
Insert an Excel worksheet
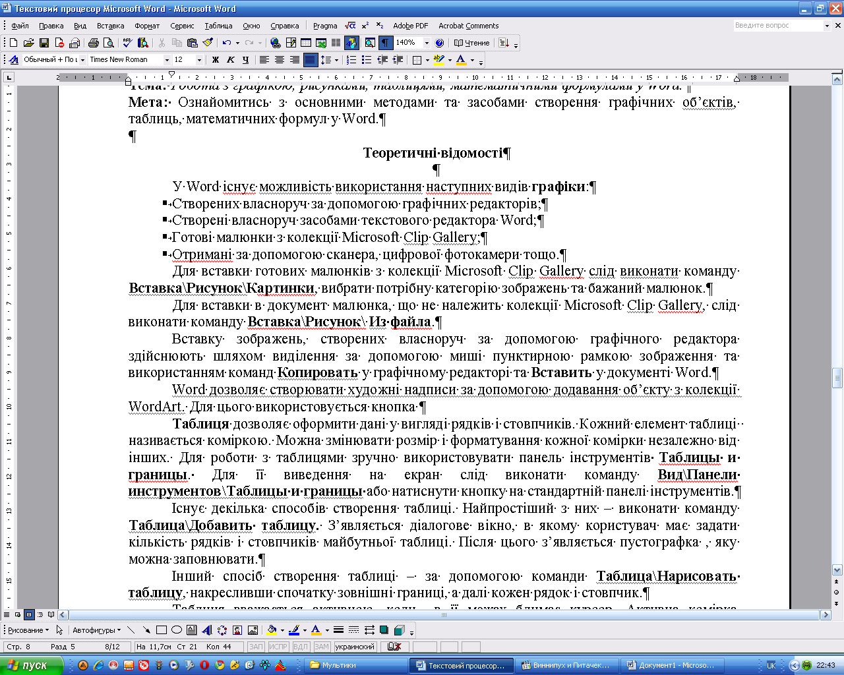point(321,43)
